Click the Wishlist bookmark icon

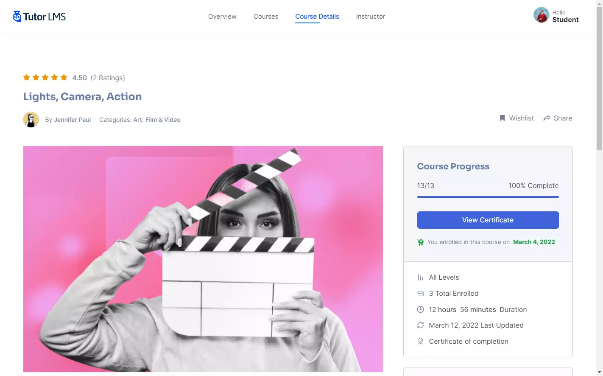point(502,118)
